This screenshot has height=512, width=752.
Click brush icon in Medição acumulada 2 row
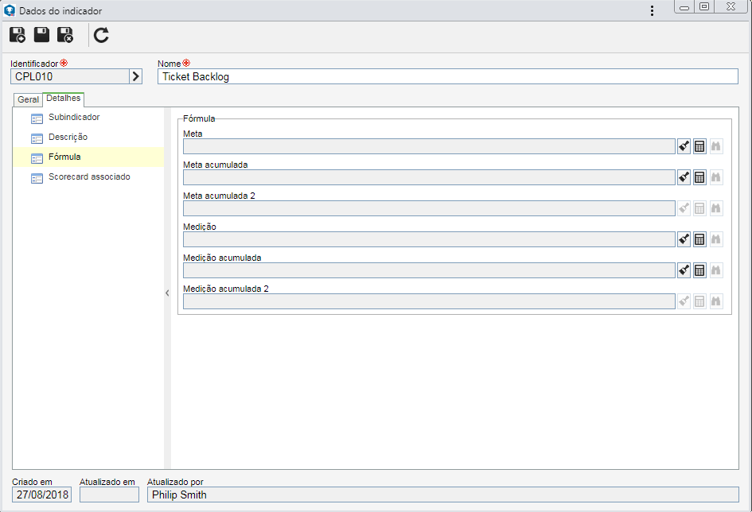click(x=684, y=301)
